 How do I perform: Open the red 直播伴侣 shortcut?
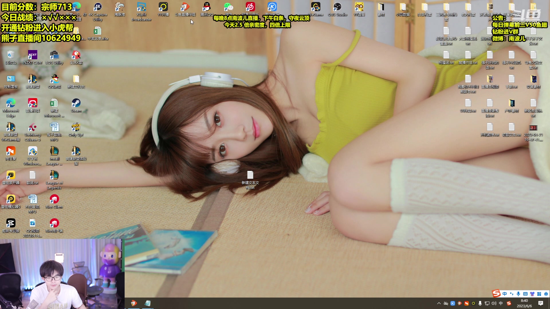[x=33, y=105]
